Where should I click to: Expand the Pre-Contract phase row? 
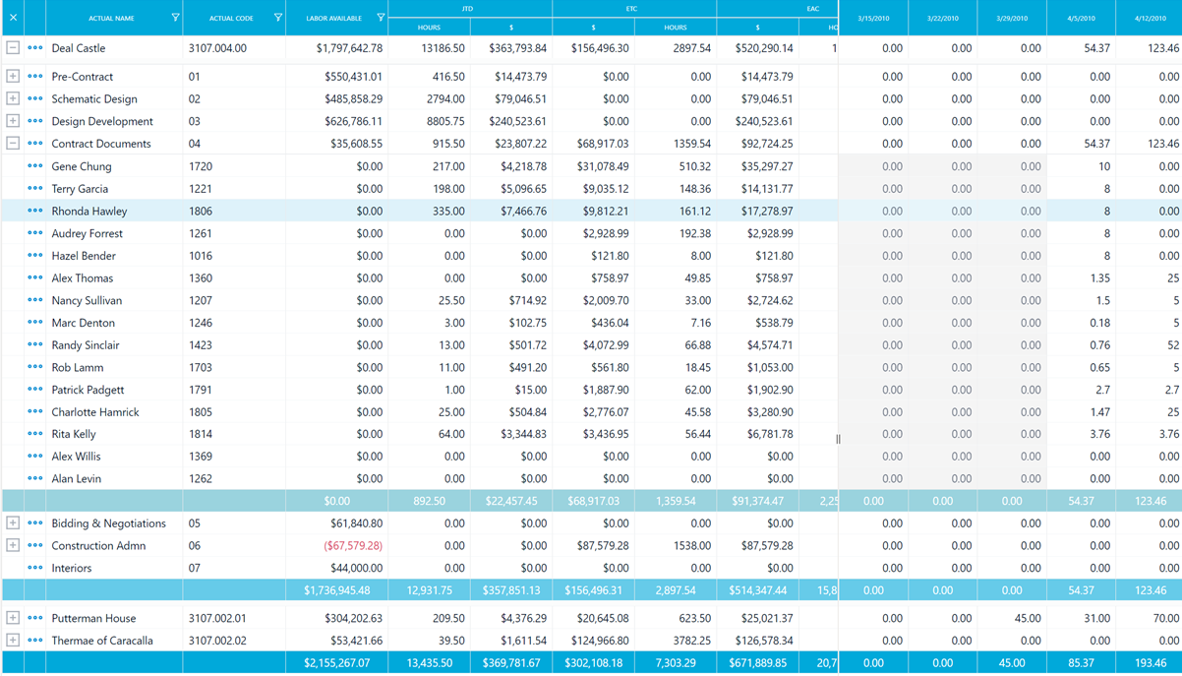tap(13, 76)
